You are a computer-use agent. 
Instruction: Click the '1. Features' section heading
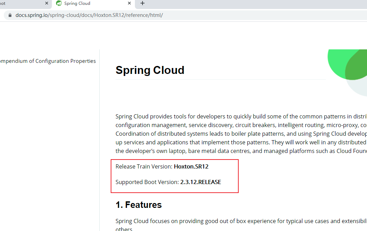139,205
